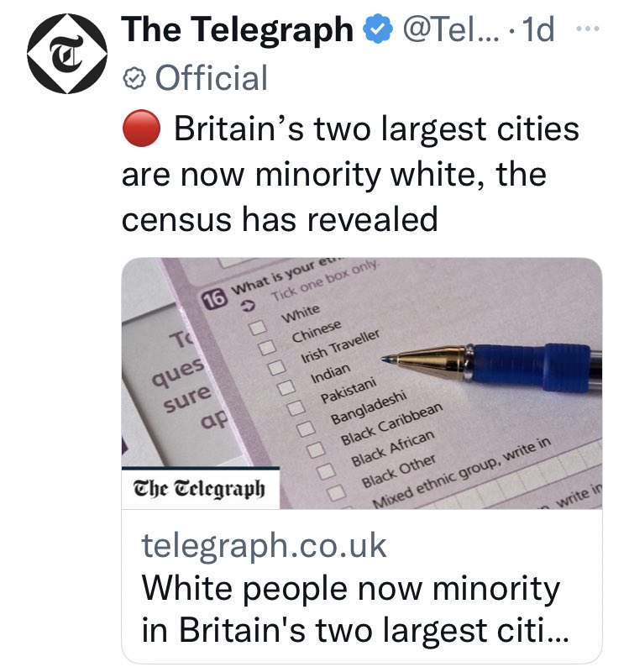The height and width of the screenshot is (667, 629).
Task: Click The Telegraph watermark logo on image
Action: click(x=200, y=488)
